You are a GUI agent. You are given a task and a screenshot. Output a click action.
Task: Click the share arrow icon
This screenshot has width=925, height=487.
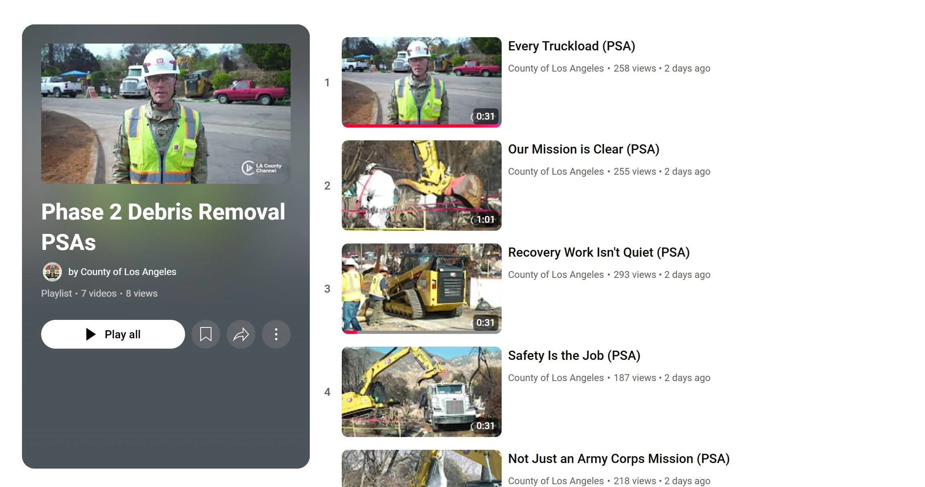point(241,334)
